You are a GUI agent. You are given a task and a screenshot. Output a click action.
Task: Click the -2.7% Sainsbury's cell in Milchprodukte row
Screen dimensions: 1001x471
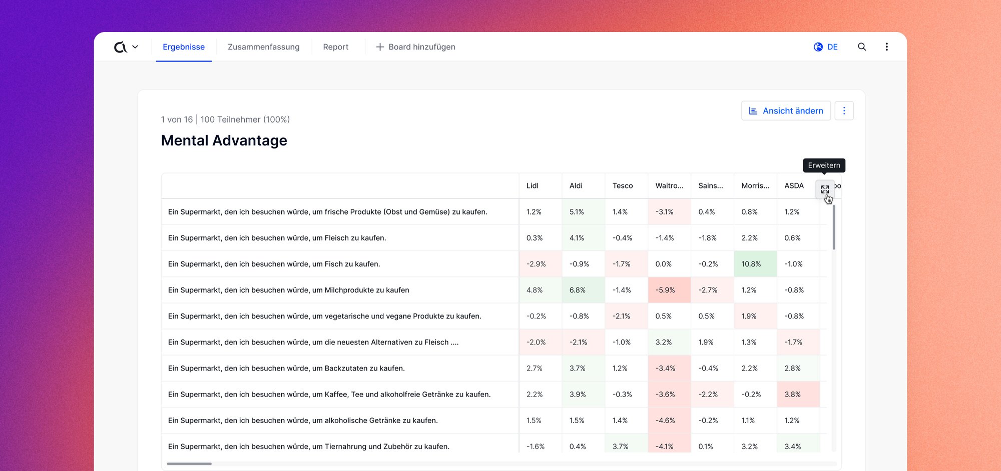713,290
